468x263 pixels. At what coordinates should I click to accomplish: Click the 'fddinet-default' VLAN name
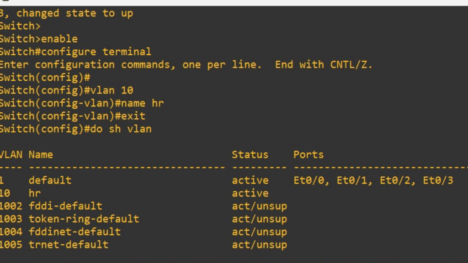(74, 231)
